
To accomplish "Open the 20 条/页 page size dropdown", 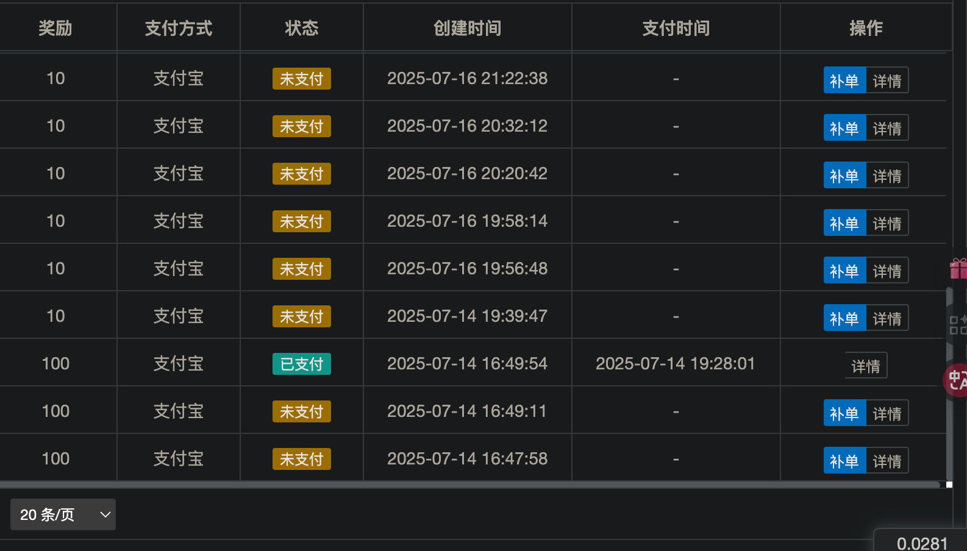I will click(x=63, y=514).
